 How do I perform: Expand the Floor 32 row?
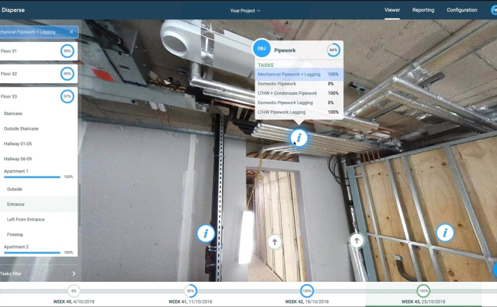pos(38,74)
